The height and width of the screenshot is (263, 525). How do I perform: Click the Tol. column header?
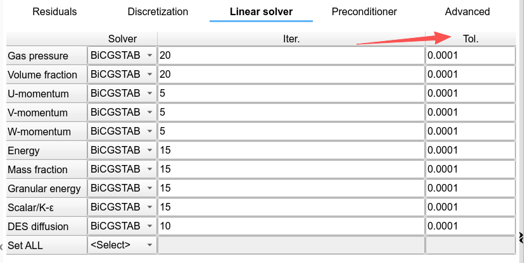point(471,39)
